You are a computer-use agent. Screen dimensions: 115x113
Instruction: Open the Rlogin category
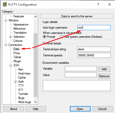pyautogui.click(x=17, y=61)
